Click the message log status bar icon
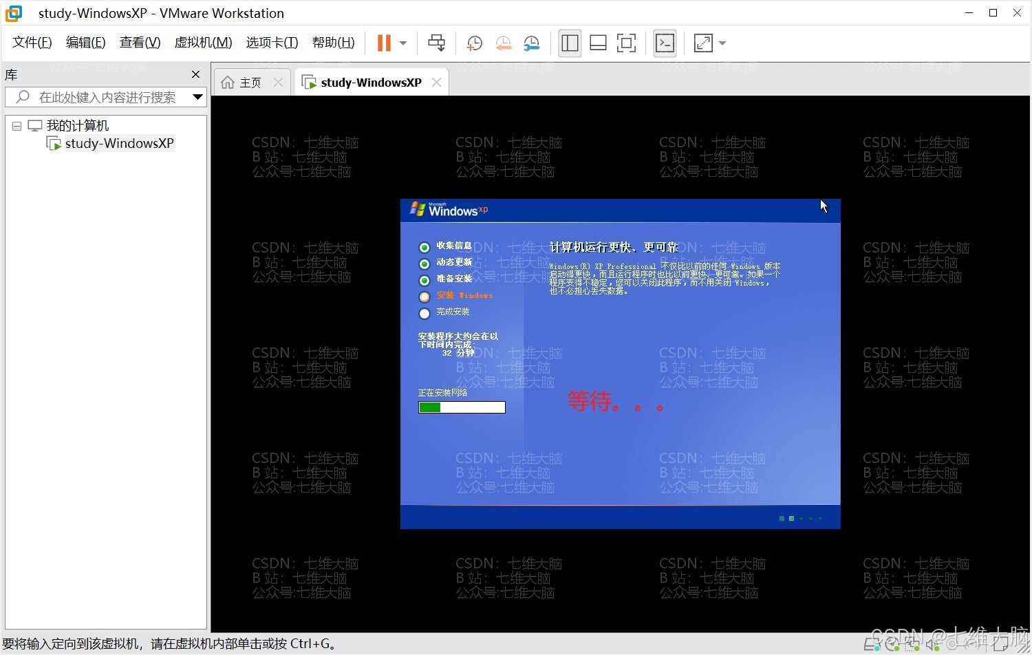This screenshot has width=1032, height=655. tap(1001, 645)
